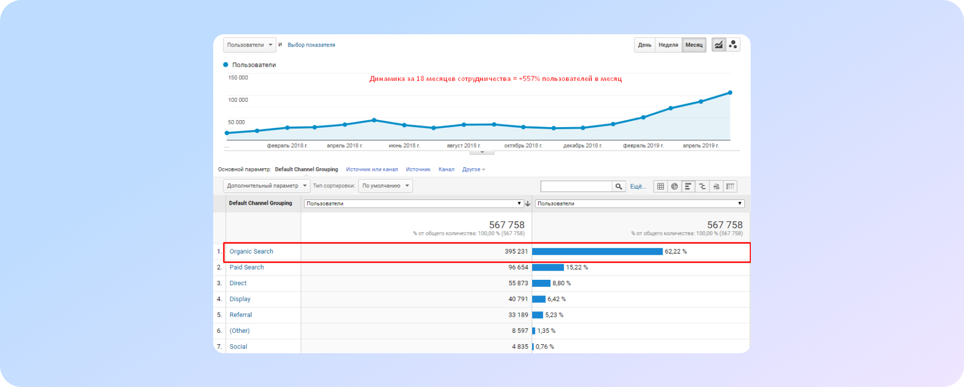
Task: Click the 150 000 axis value
Action: [238, 78]
